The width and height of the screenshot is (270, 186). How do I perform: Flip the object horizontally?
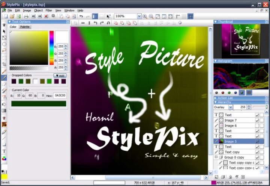[x=83, y=23]
